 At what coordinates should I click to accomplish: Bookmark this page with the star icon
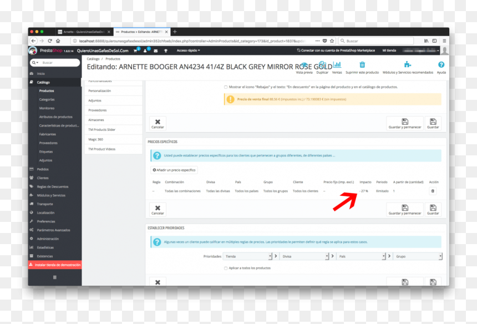tap(332, 40)
